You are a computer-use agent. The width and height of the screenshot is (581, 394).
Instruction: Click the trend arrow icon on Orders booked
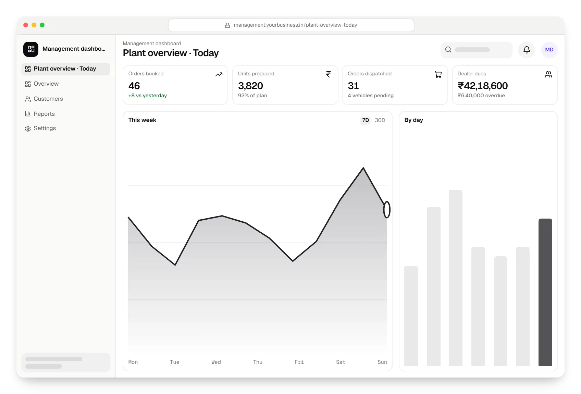[x=219, y=74]
